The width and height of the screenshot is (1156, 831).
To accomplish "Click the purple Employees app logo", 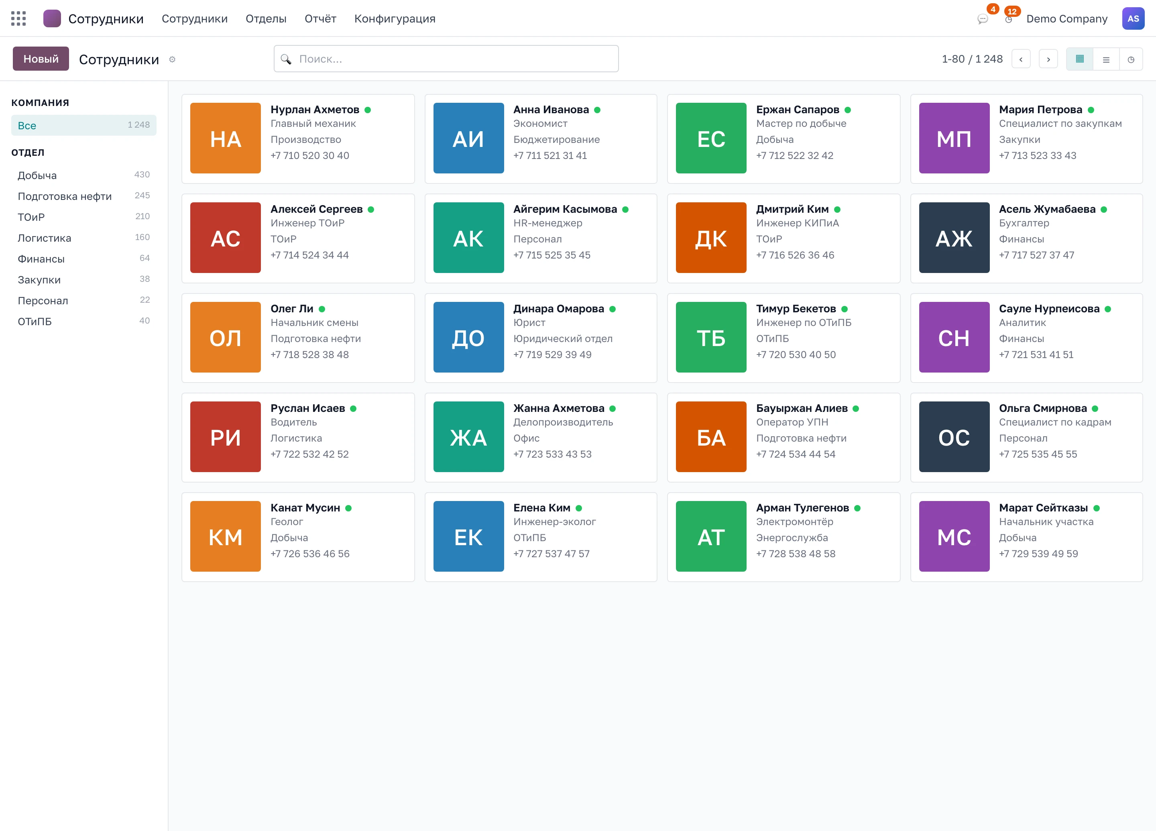I will [52, 19].
